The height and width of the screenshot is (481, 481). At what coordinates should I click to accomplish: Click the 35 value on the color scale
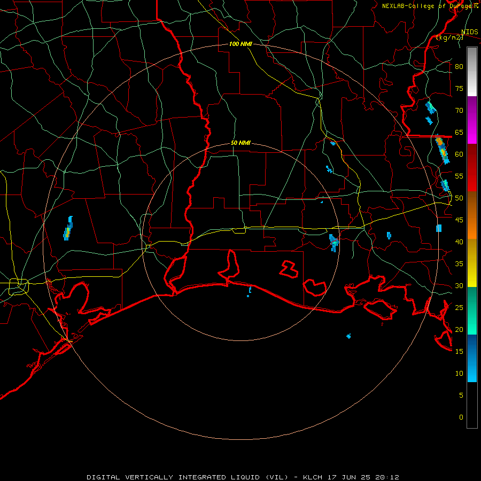(x=459, y=264)
